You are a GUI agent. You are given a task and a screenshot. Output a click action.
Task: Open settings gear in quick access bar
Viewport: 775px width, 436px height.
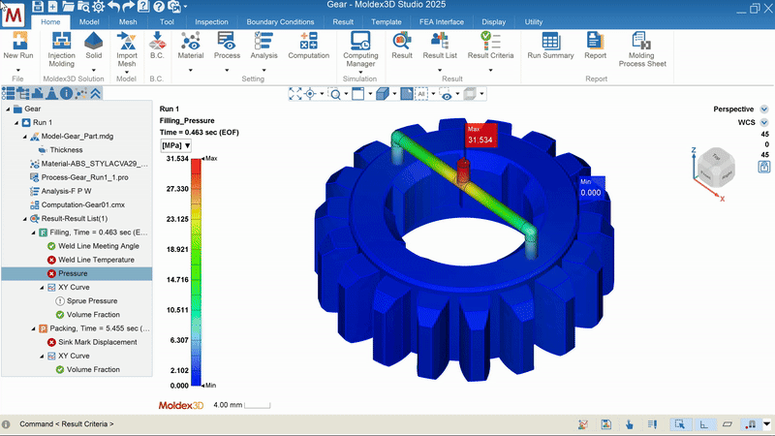(x=99, y=7)
